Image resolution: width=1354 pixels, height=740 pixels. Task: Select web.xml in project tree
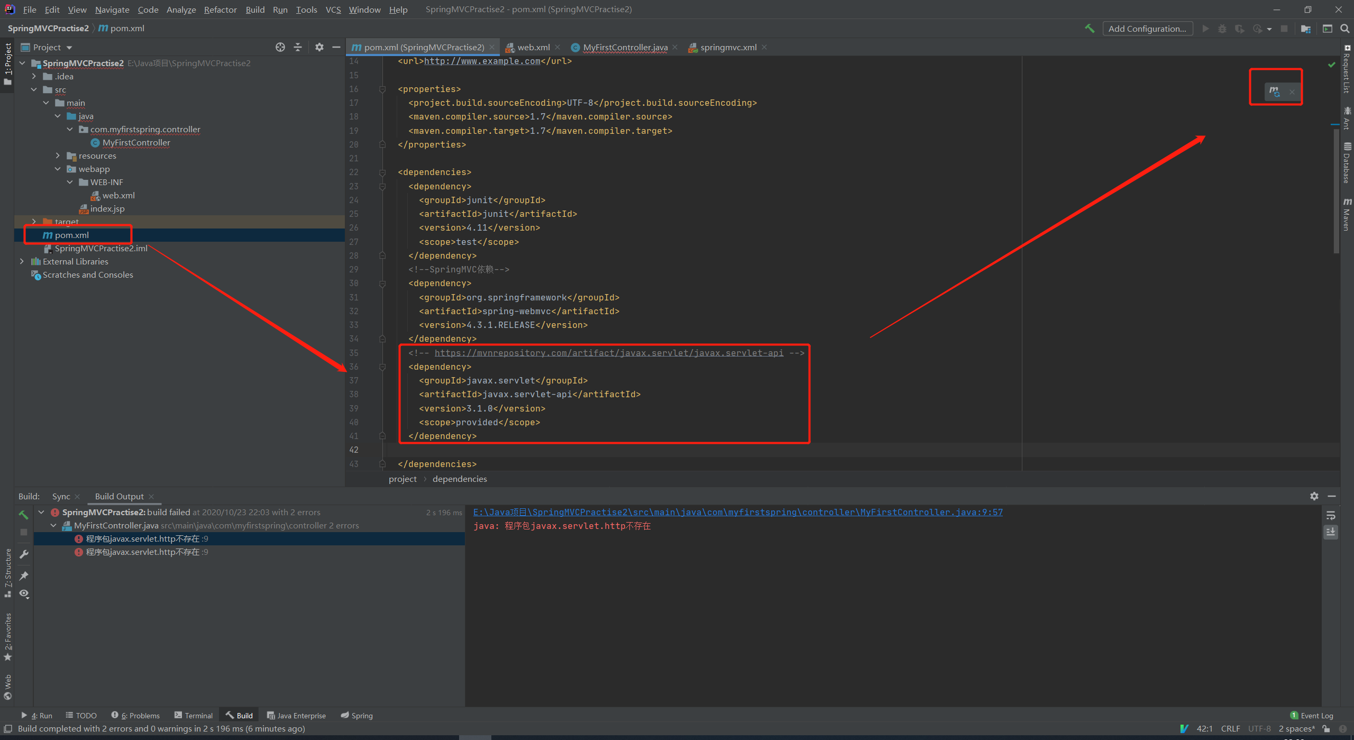coord(118,195)
